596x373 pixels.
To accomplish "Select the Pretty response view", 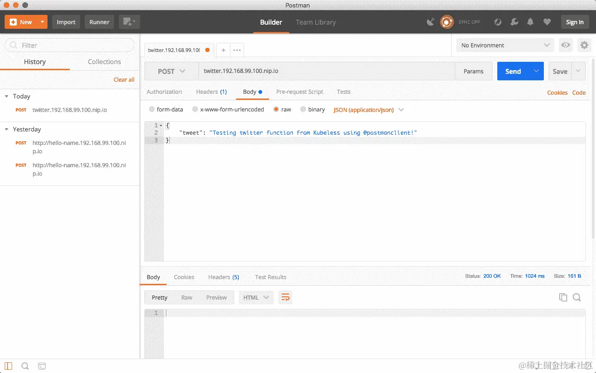I will [159, 298].
